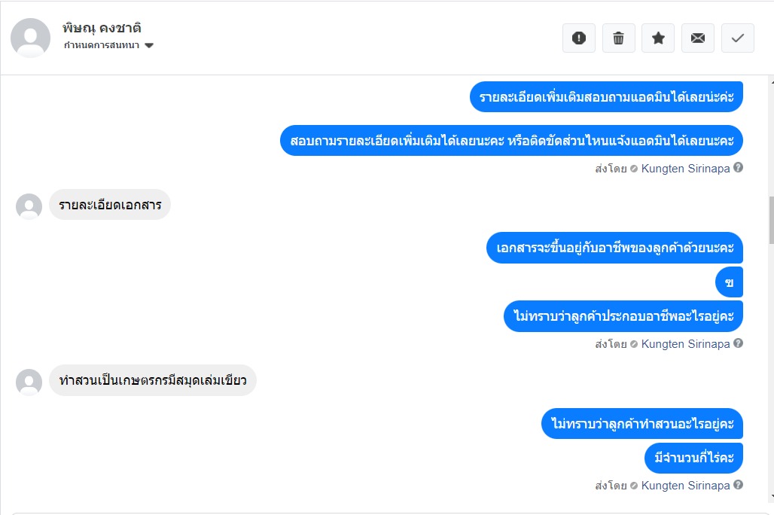
Task: Open พิษณุ คงชาติ profile avatar in header
Action: [31, 38]
